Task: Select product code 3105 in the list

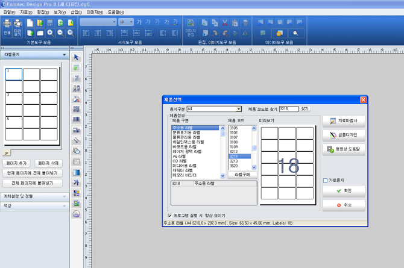Action: (x=239, y=128)
